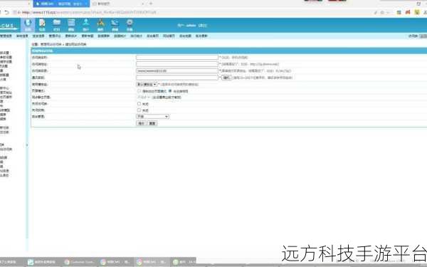
Task: Open the document icon section in top navigation
Action: (x=42, y=25)
